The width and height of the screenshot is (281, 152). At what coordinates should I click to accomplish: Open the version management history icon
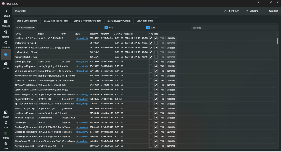point(6,43)
